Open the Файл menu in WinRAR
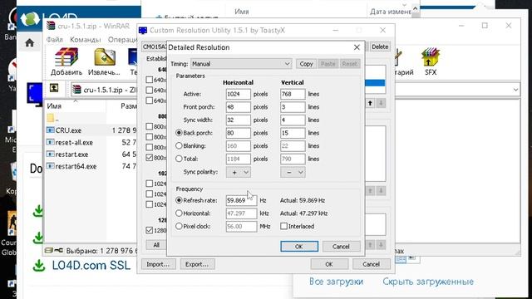532x299 pixels. 54,40
